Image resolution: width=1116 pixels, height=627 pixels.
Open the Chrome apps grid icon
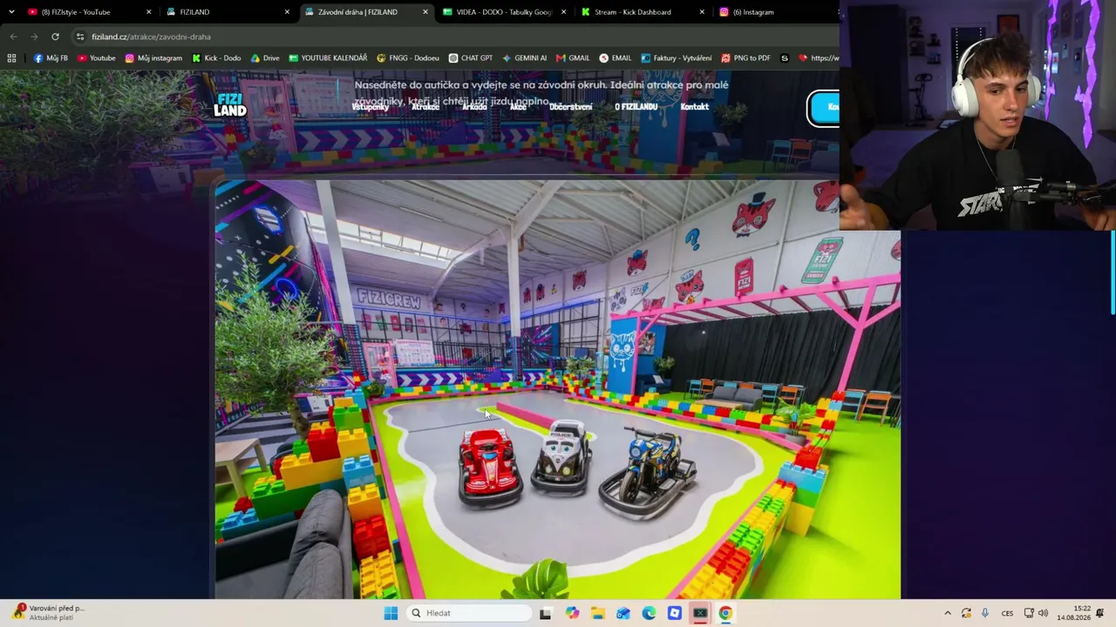[11, 58]
